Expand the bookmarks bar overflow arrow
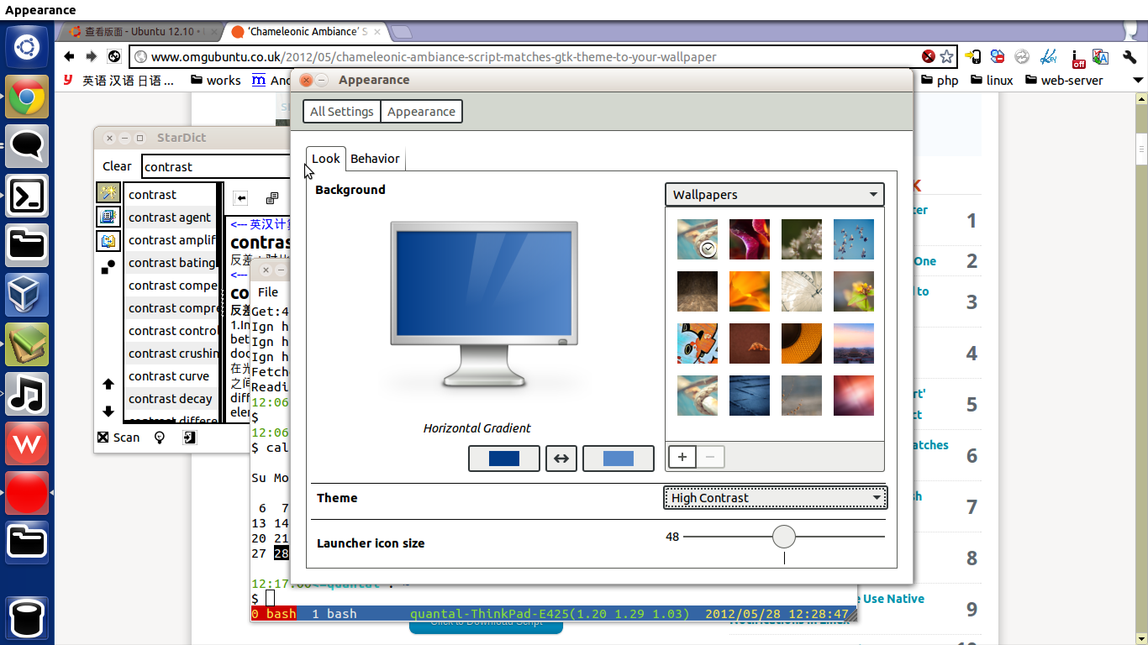The image size is (1148, 645). point(1138,81)
